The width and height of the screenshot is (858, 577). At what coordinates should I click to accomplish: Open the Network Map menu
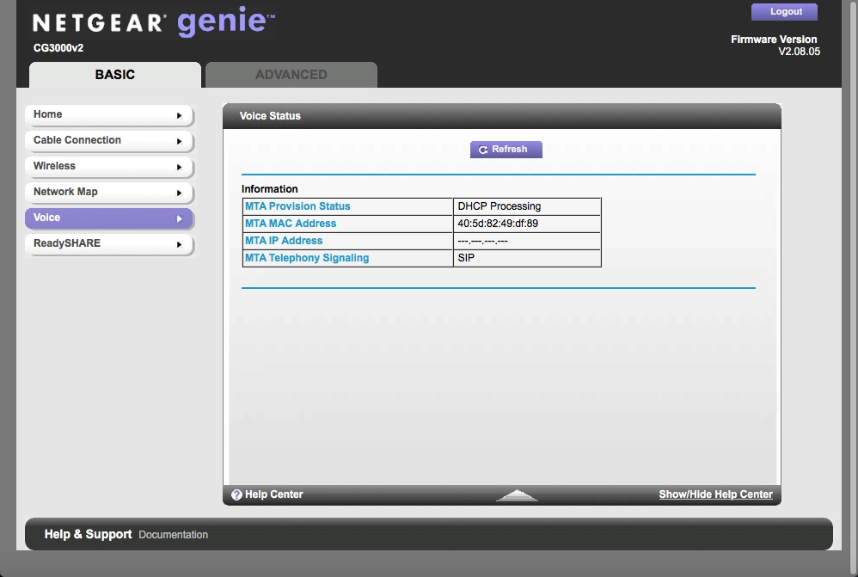pos(109,192)
